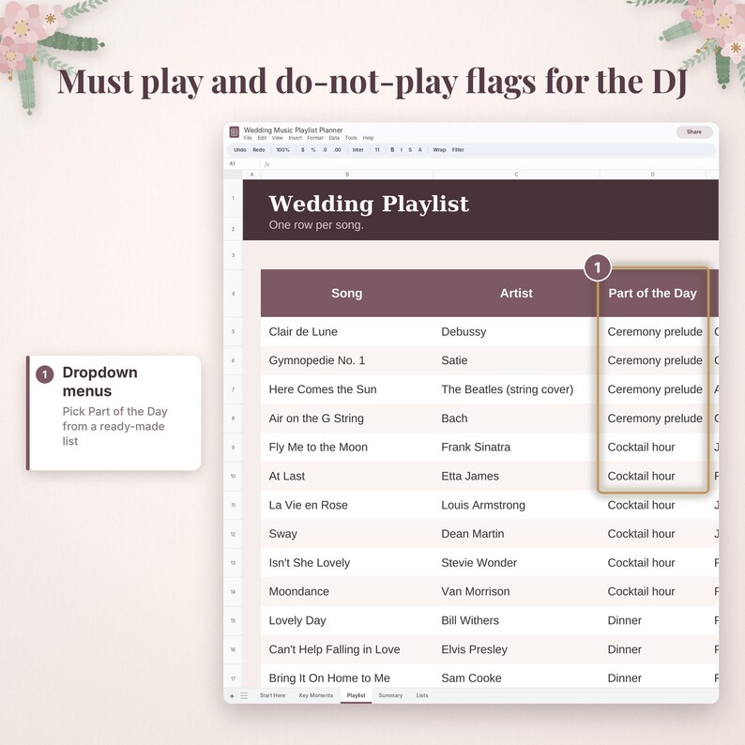Select the Moondance song cell
This screenshot has height=745, width=745.
(x=347, y=591)
